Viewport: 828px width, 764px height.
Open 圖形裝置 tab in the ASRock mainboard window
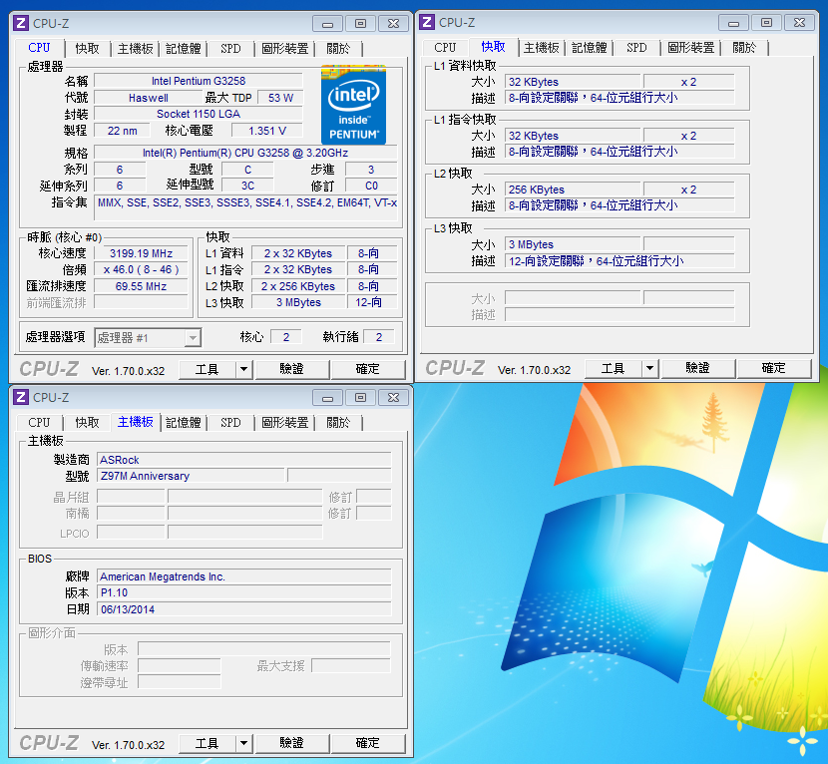coord(285,422)
